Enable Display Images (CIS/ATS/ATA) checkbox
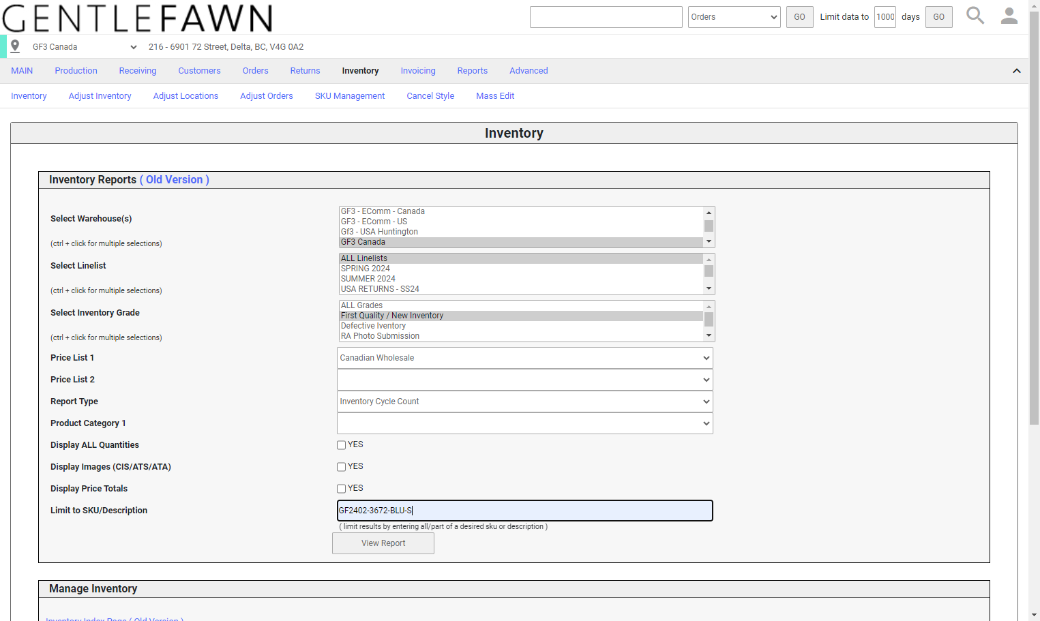The height and width of the screenshot is (621, 1040). [341, 467]
